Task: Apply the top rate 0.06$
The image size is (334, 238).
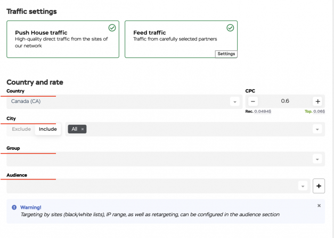Action: coord(319,112)
